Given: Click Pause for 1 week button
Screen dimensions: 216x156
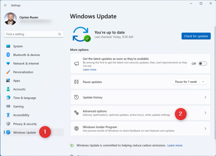Looking at the screenshot, I should point(186,82).
